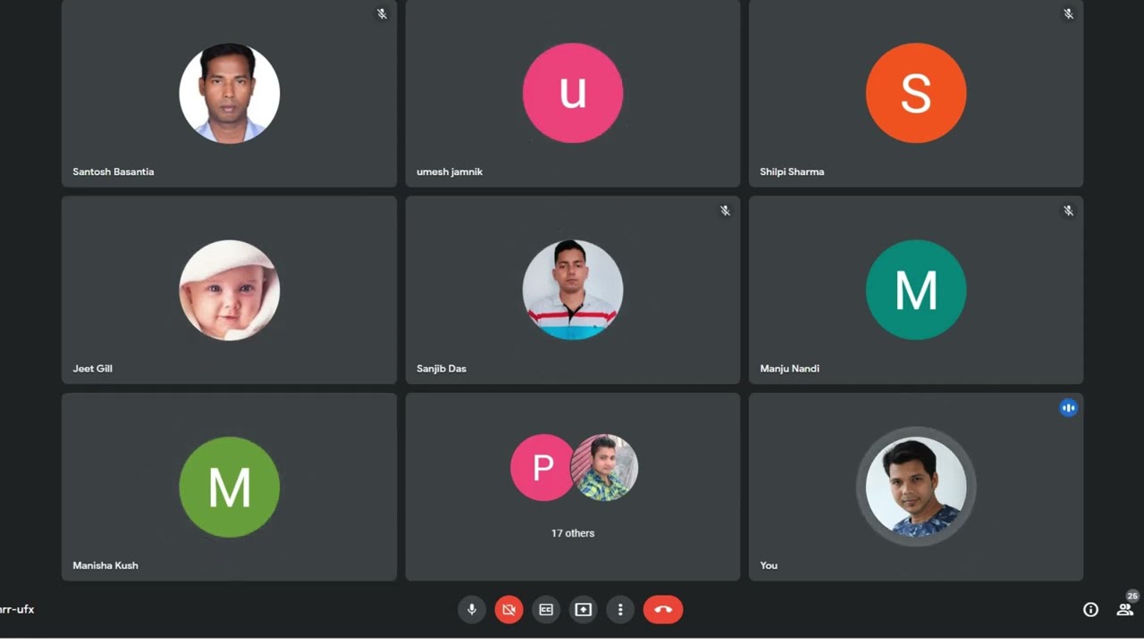The width and height of the screenshot is (1144, 643).
Task: Turn the camera back on
Action: pos(509,609)
